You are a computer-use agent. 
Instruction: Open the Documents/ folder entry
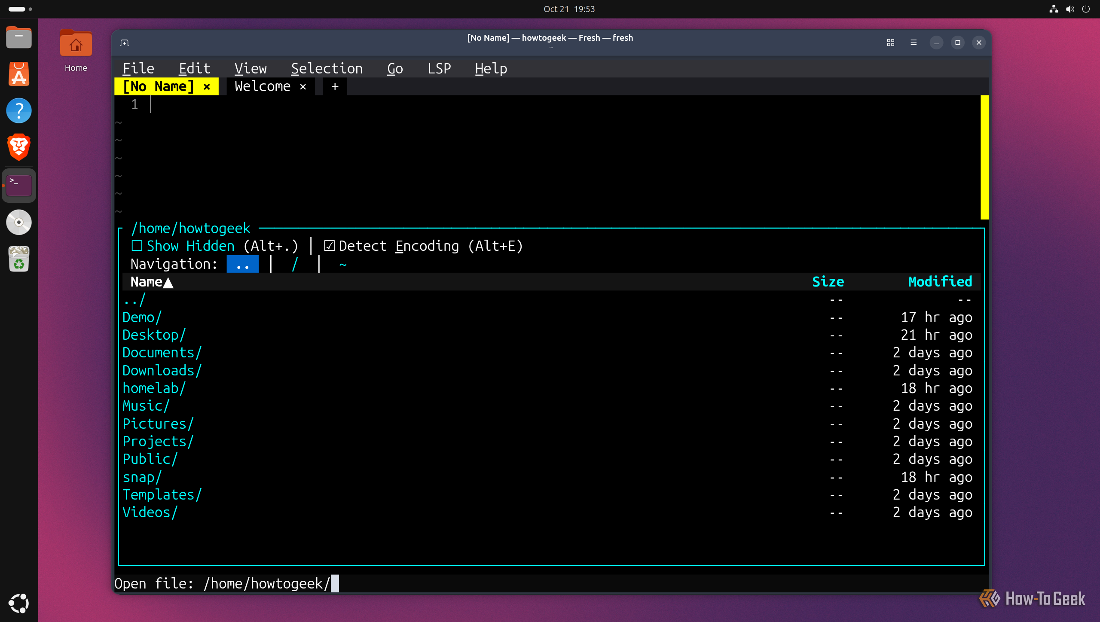click(x=162, y=353)
